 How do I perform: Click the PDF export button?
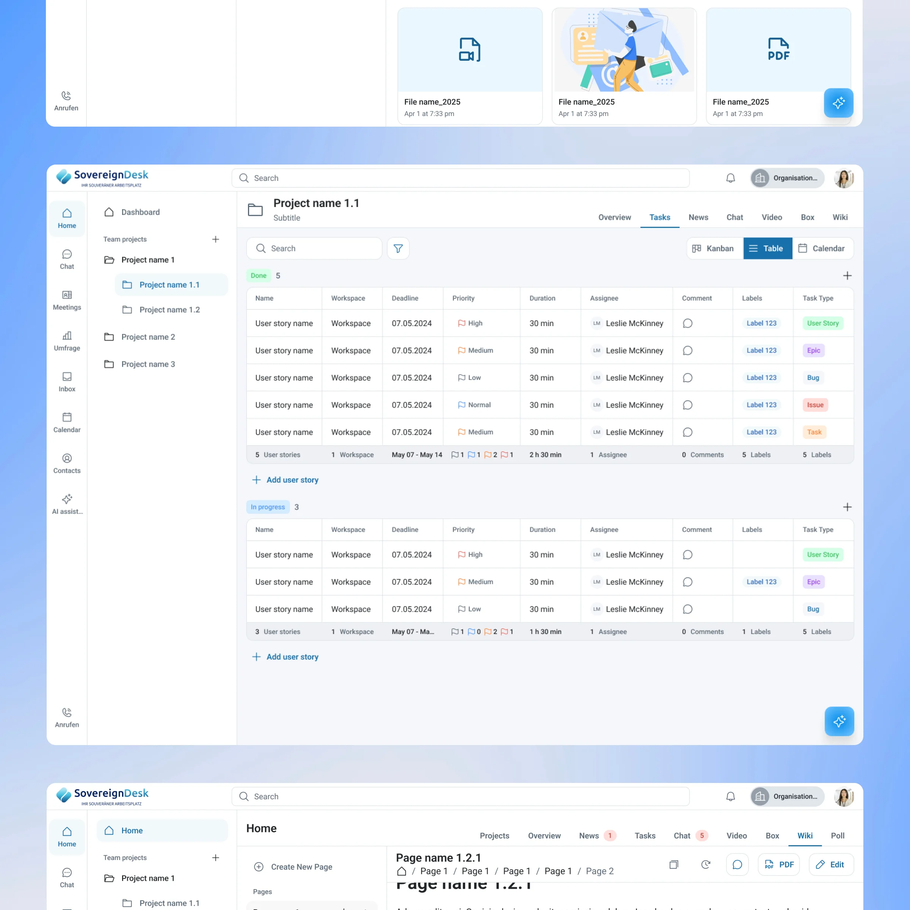tap(778, 864)
